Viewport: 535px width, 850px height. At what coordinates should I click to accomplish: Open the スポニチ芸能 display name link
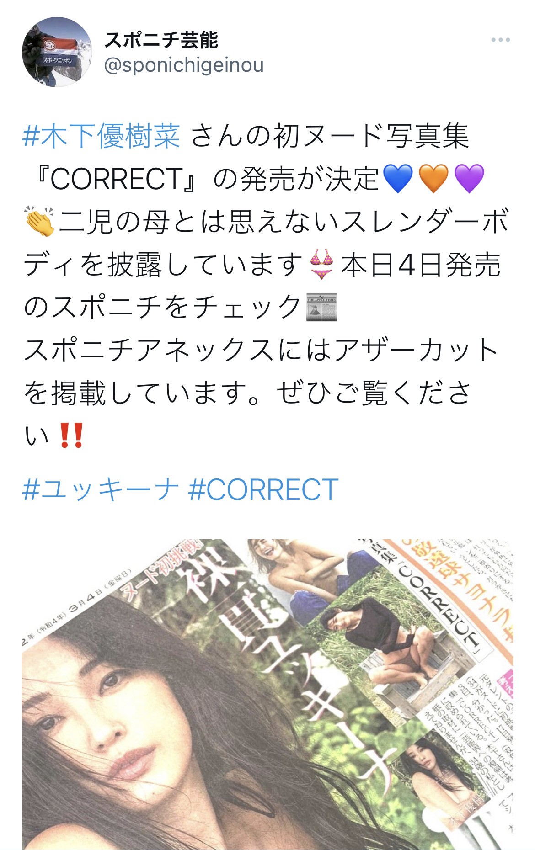161,40
